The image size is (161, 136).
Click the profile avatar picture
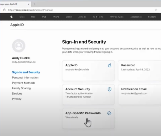point(19,46)
